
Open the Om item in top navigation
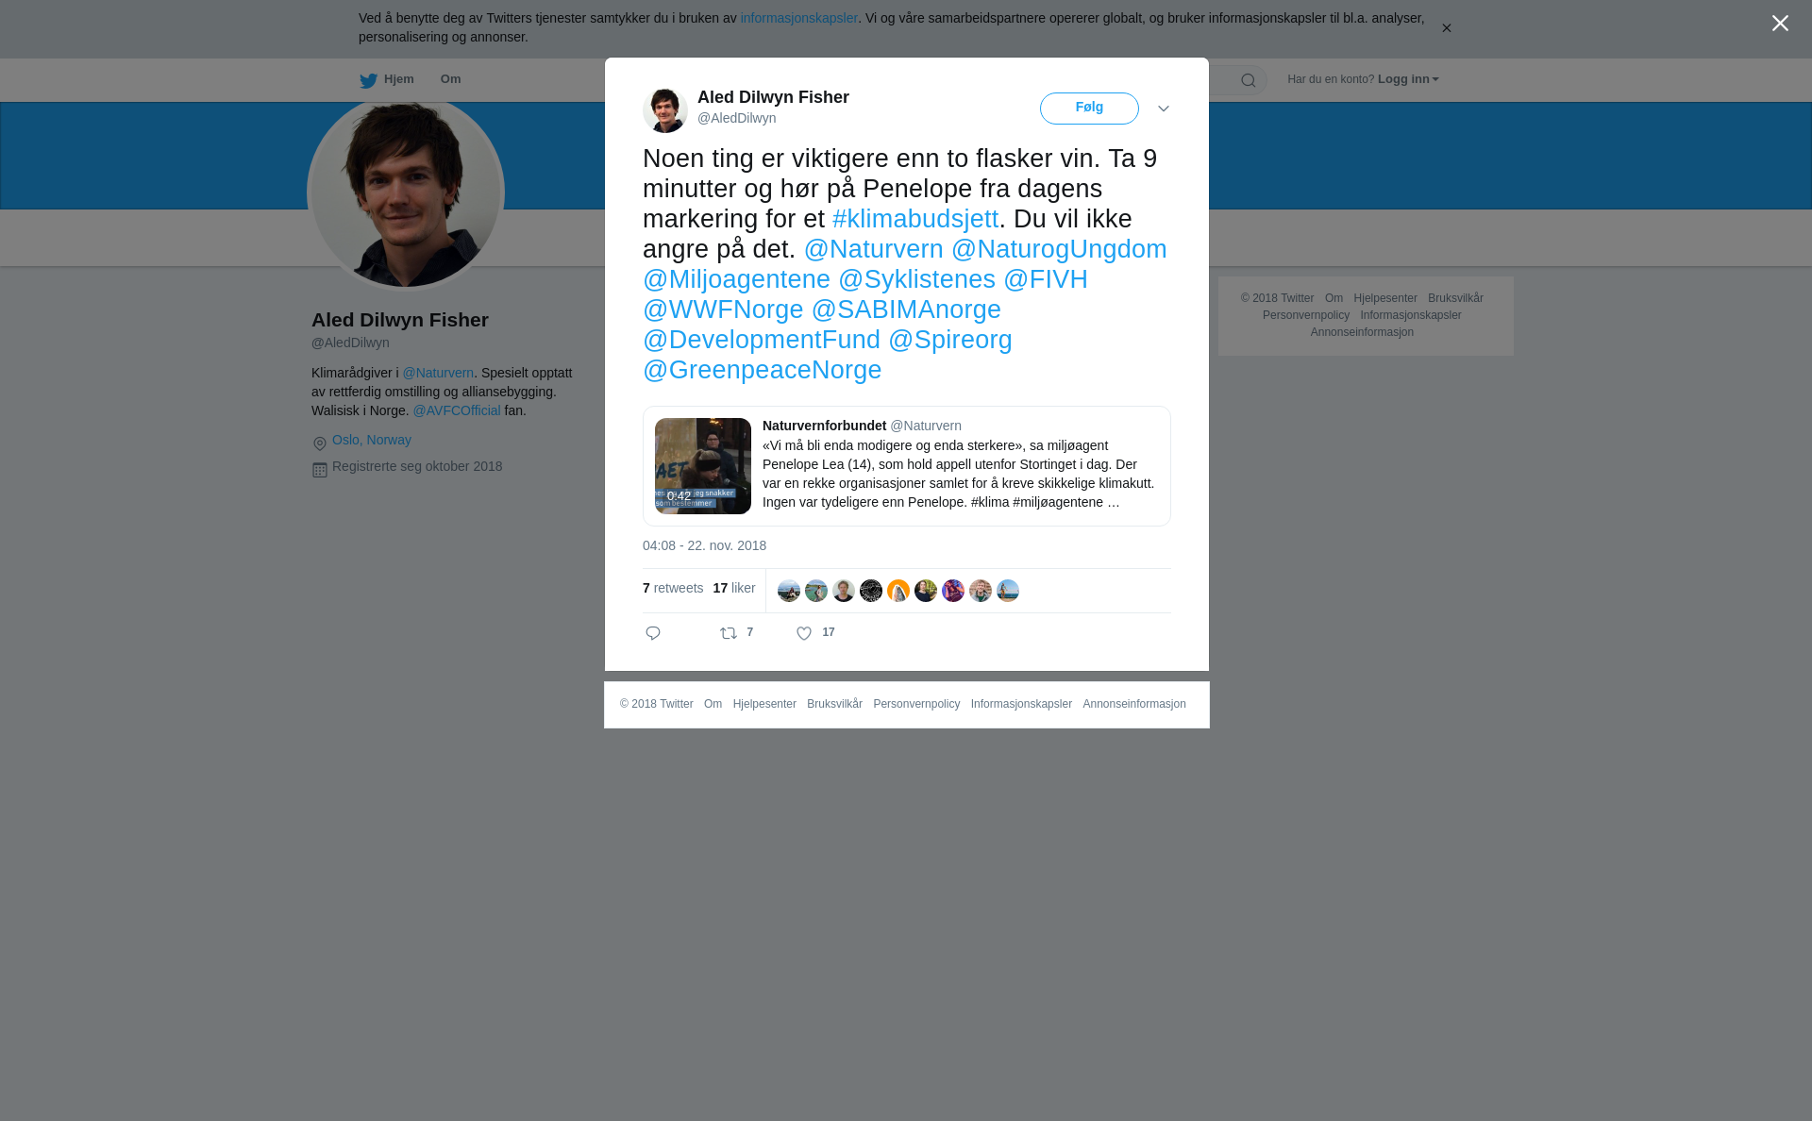point(450,79)
